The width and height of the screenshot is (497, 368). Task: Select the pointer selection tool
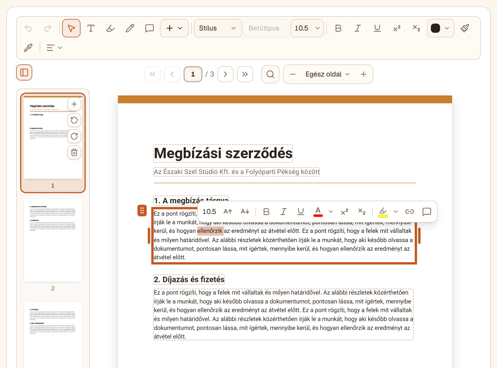(71, 28)
